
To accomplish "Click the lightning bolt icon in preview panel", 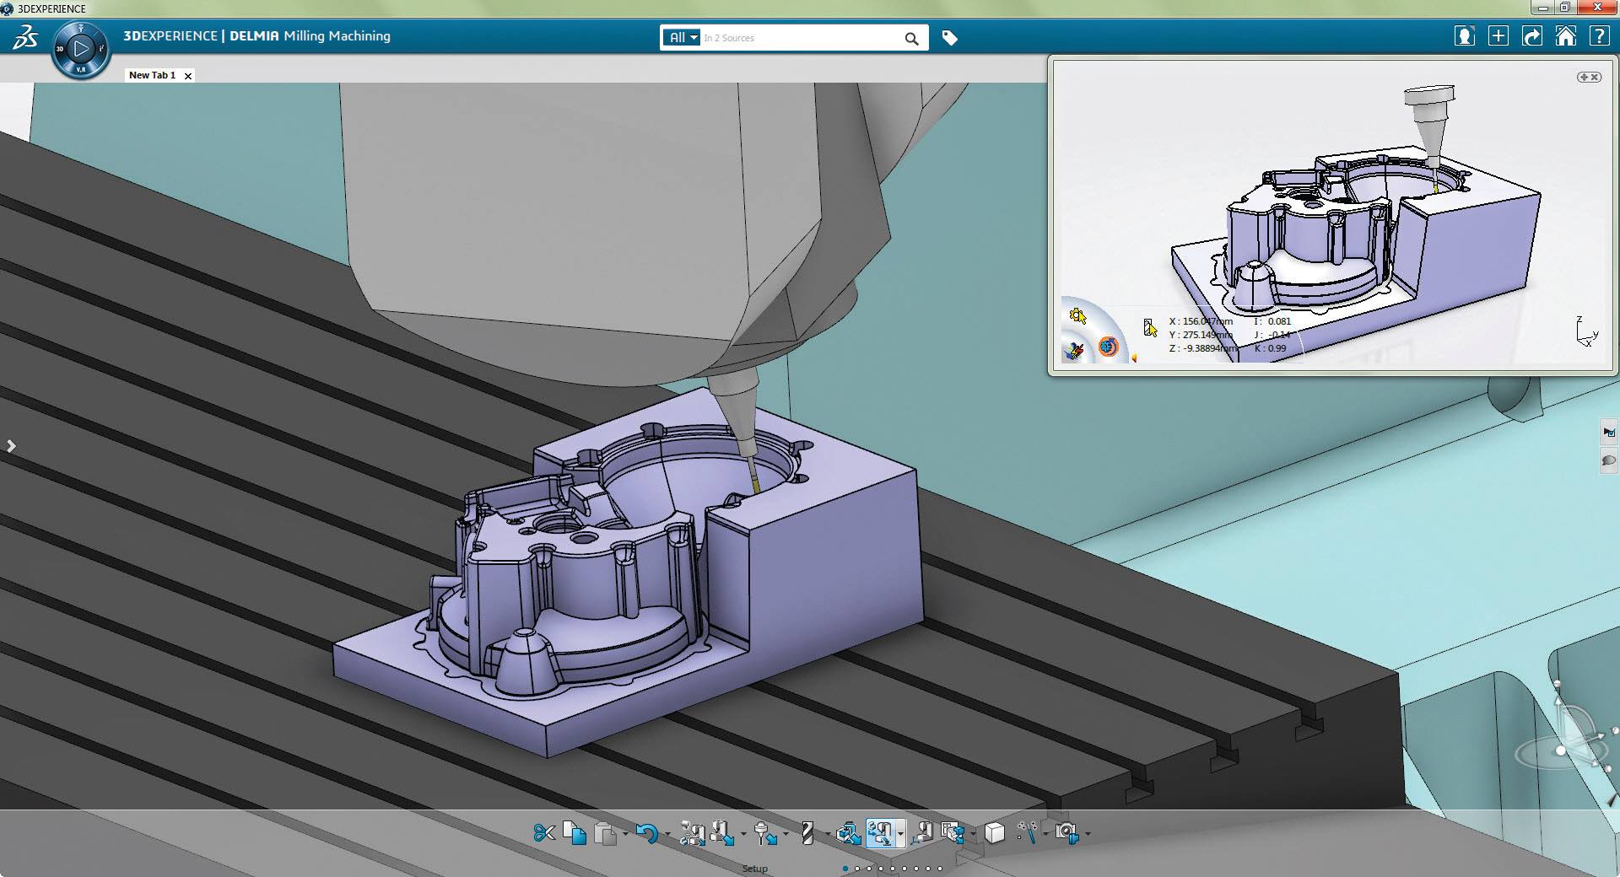I will click(1074, 351).
